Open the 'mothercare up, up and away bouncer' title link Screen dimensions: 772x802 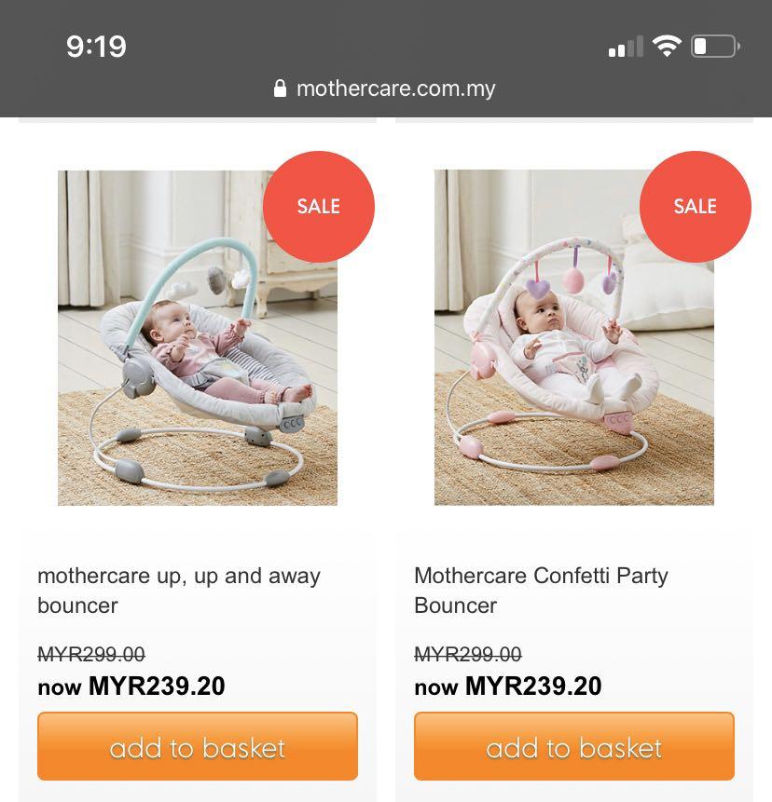[179, 591]
